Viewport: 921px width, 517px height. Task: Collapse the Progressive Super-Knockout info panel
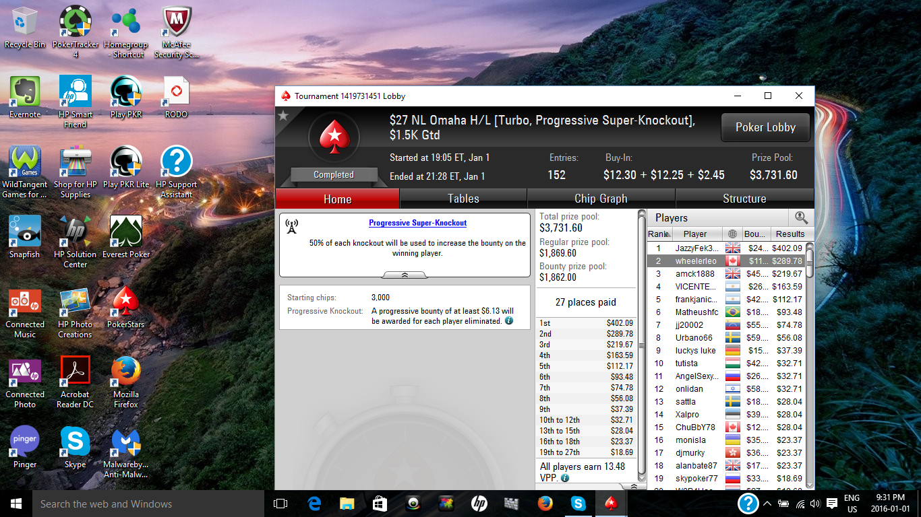pos(405,275)
